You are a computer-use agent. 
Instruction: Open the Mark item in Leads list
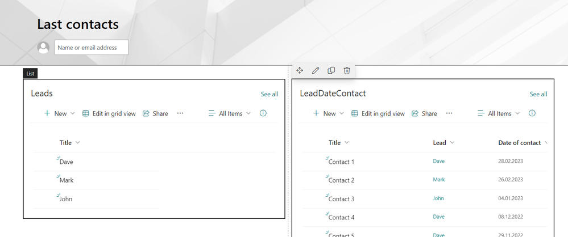tap(67, 180)
